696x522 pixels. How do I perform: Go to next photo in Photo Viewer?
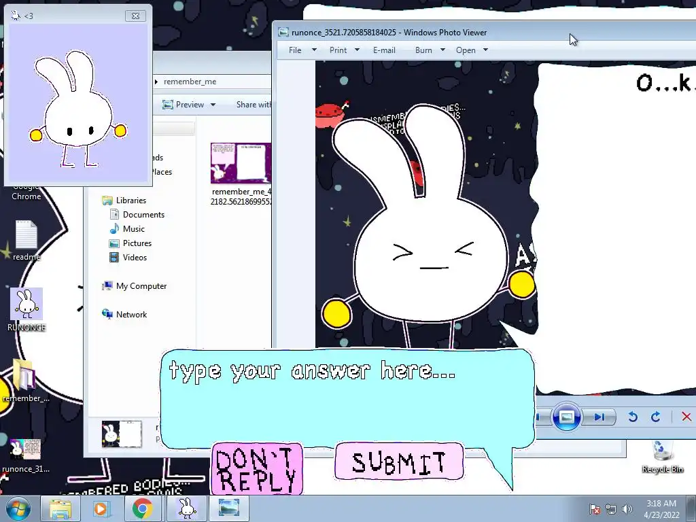[599, 417]
